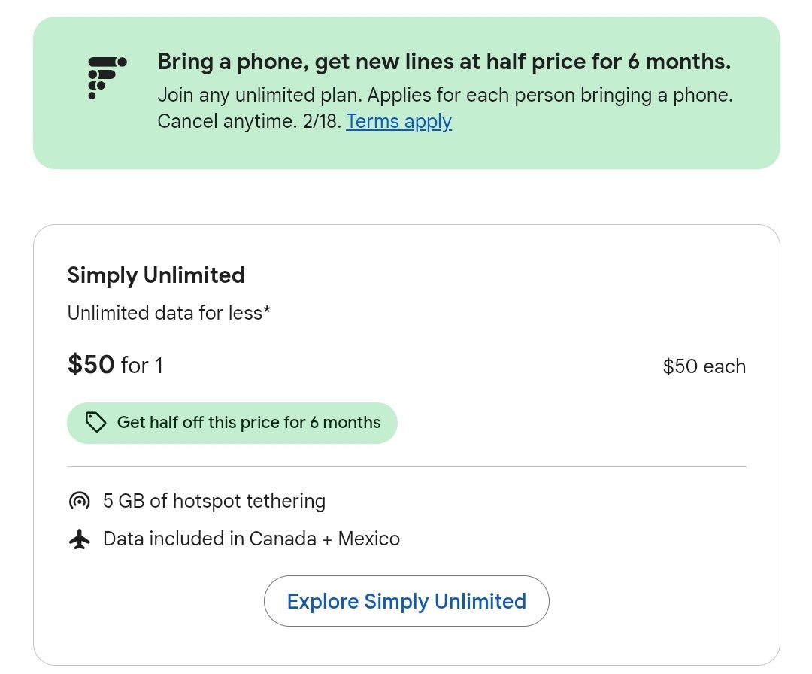This screenshot has height=674, width=812.
Task: Click the "5 GB of hotspot tethering" feature text
Action: (x=214, y=501)
